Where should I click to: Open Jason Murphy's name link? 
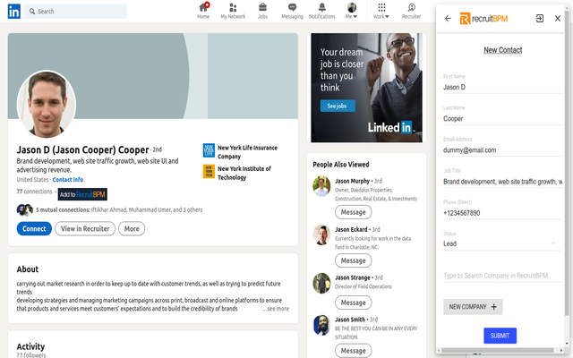pos(352,181)
